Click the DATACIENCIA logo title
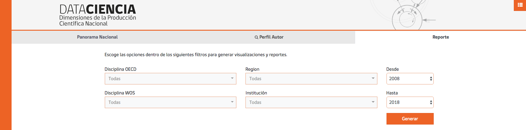 click(97, 9)
